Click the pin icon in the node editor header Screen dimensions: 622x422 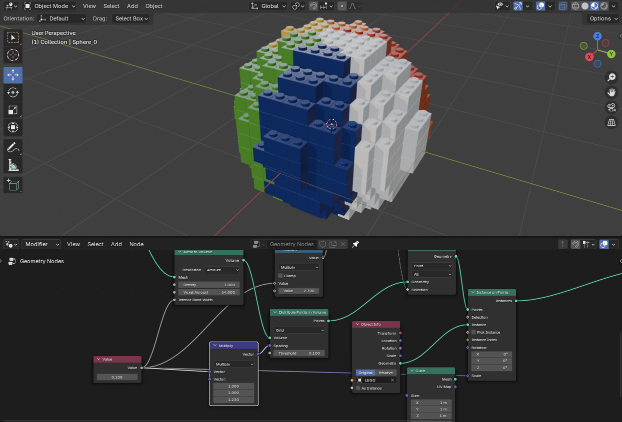[355, 244]
